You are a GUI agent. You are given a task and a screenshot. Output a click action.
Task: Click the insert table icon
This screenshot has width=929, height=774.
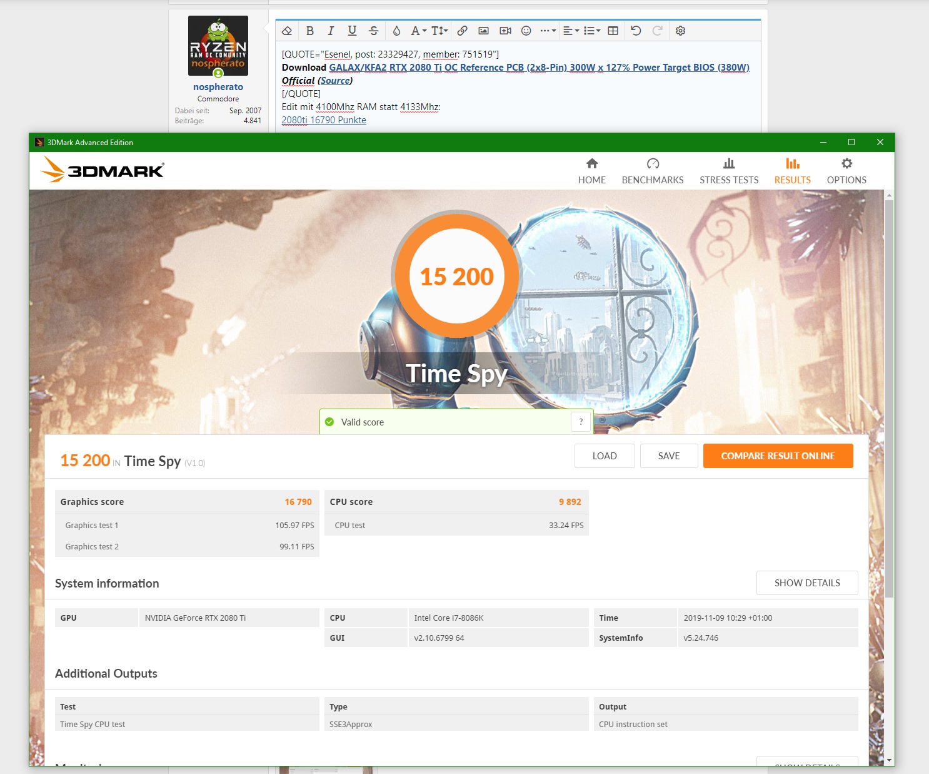[x=613, y=31]
